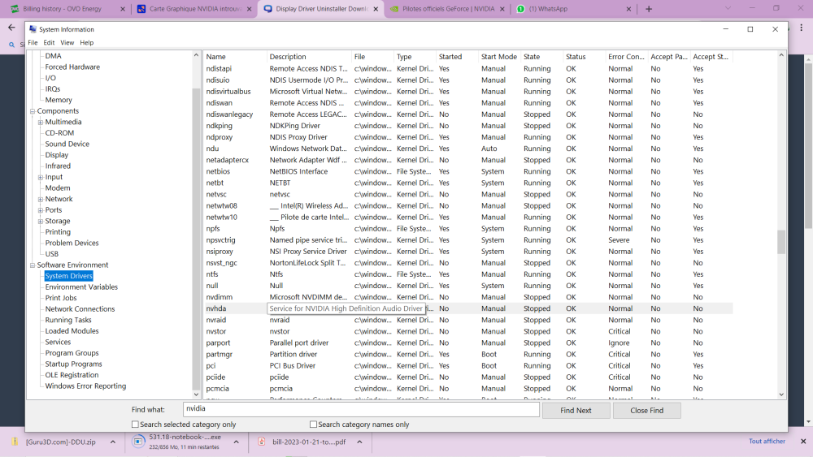Expand the Storage tree node
Screen dimensions: 813x457
(x=41, y=221)
